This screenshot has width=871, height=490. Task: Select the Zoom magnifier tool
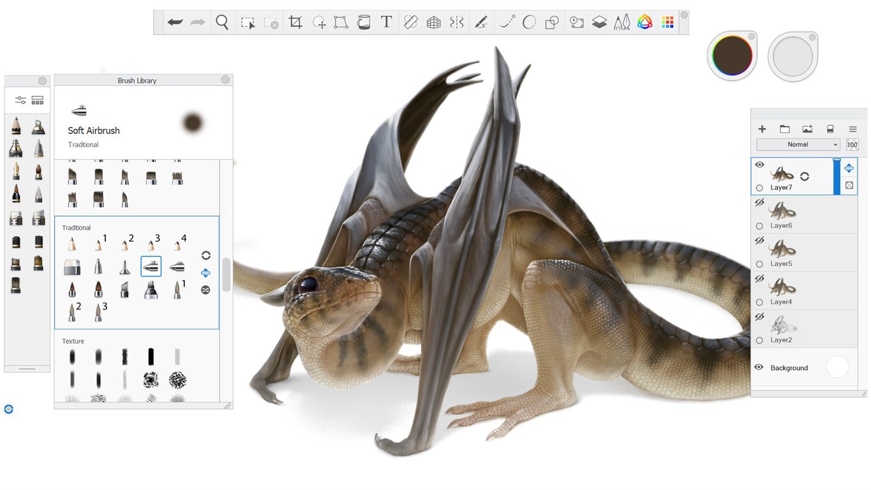coord(222,22)
